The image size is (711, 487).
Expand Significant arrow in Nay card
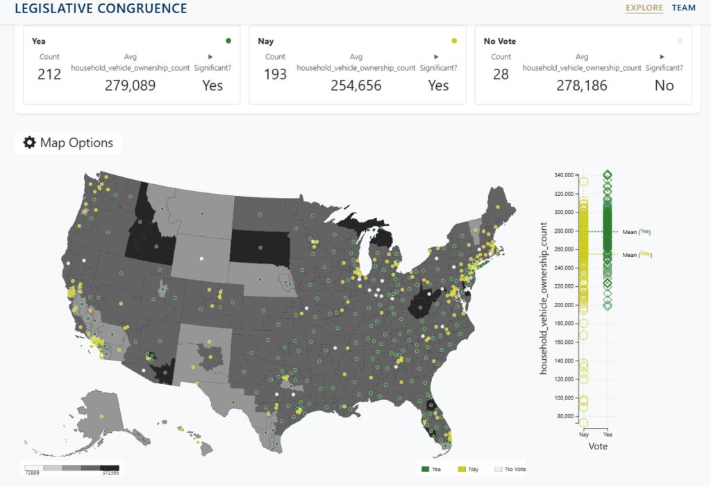coord(436,57)
